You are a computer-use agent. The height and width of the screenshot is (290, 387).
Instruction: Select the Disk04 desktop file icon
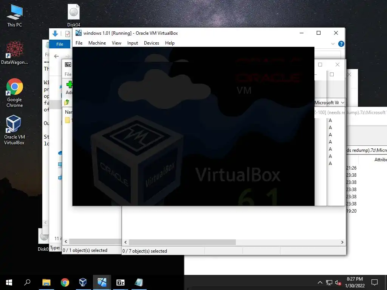click(74, 15)
